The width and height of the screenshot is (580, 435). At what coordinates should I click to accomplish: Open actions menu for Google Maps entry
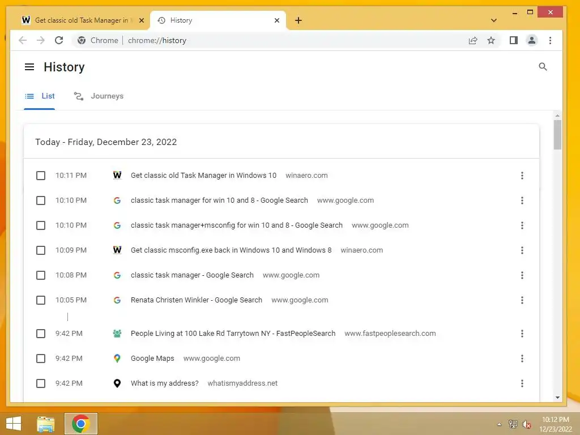[522, 359]
